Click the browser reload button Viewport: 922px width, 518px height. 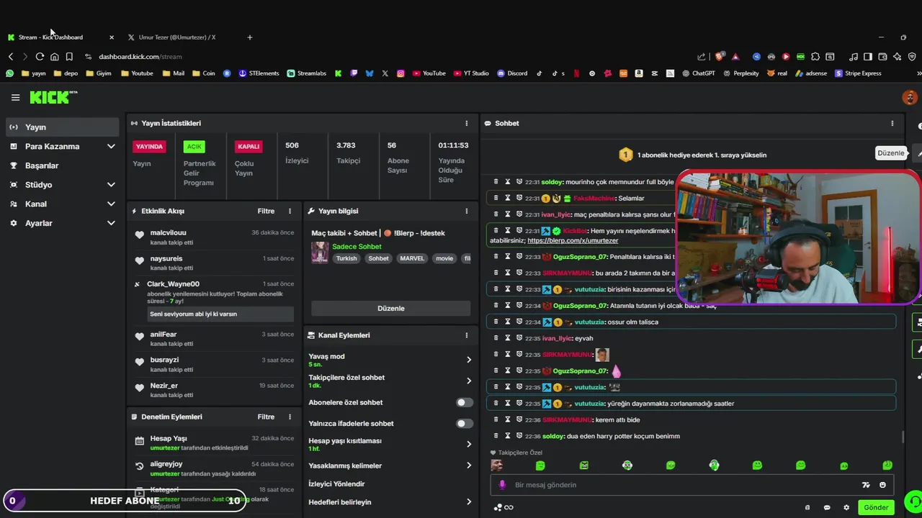40,57
